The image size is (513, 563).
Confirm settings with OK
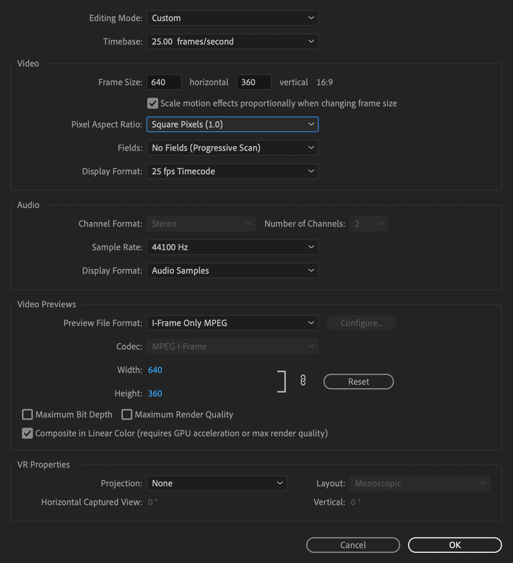pyautogui.click(x=455, y=545)
